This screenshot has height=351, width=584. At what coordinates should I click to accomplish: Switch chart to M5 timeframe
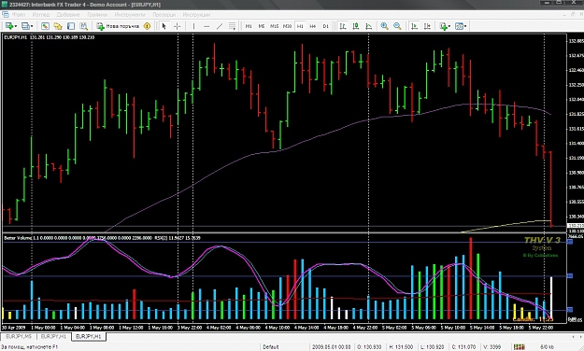point(262,26)
